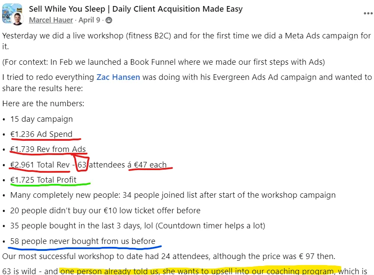Click the red-underlined €1.236 Ad Spend text
374x275 pixels.
[42, 134]
